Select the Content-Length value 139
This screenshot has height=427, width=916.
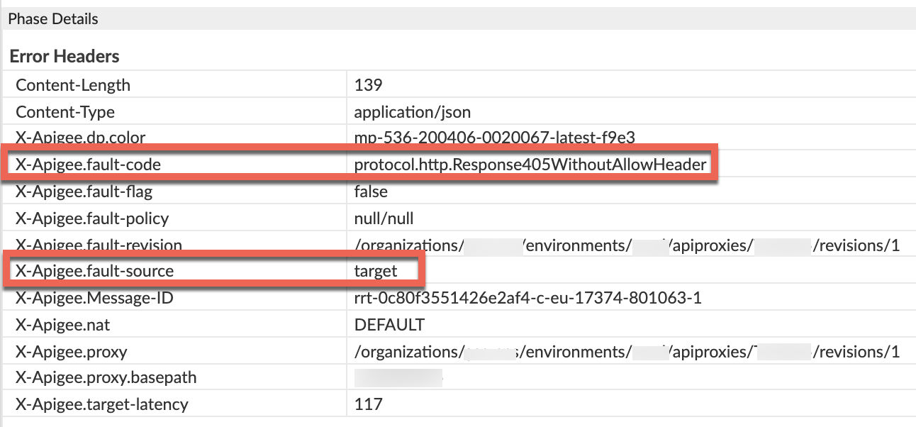(368, 85)
